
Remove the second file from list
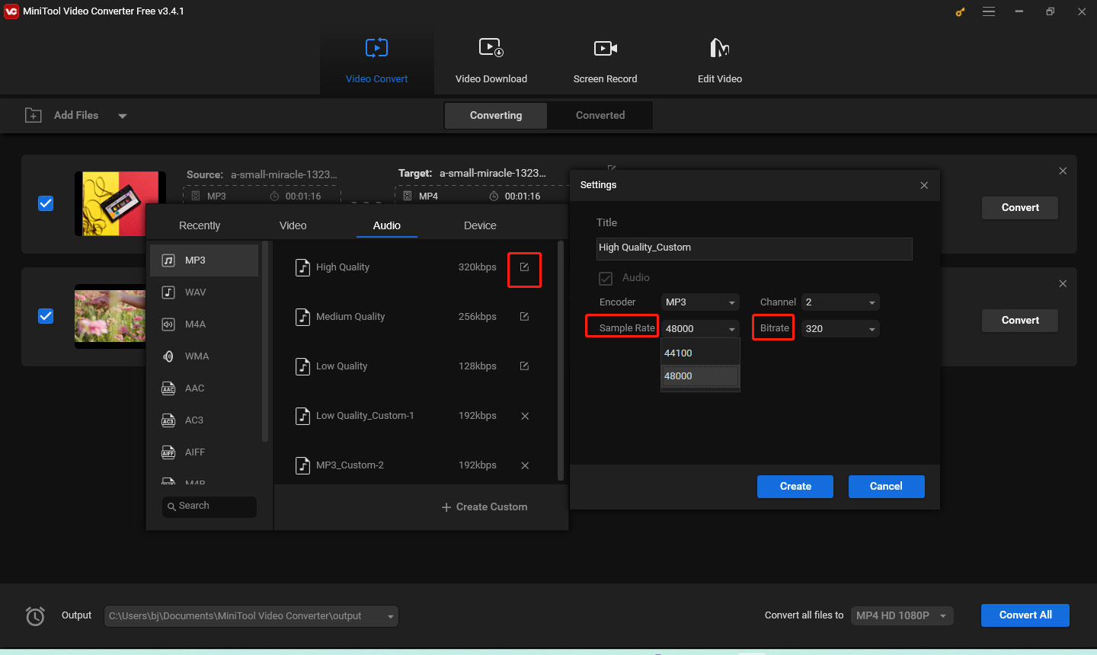point(1063,283)
